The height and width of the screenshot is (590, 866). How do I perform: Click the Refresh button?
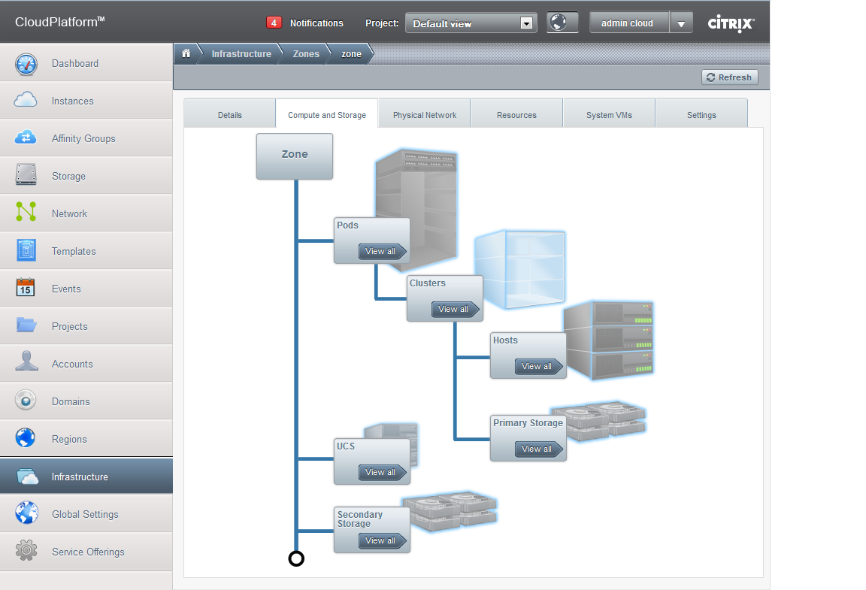click(729, 77)
